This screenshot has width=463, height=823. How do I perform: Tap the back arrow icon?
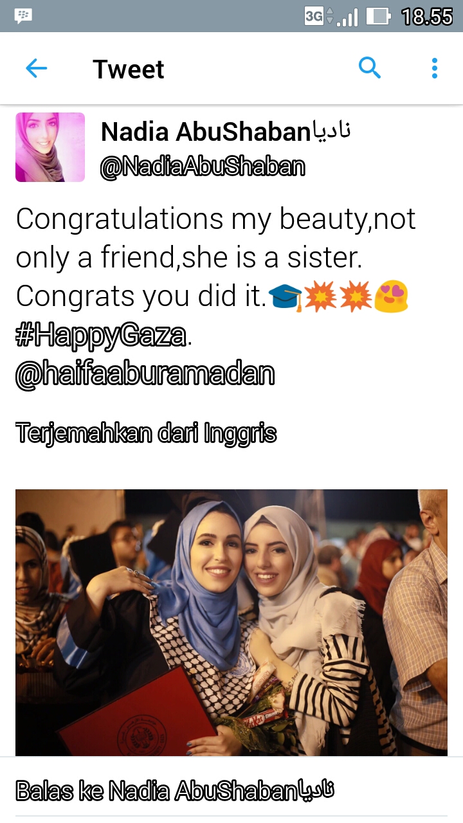(x=36, y=69)
